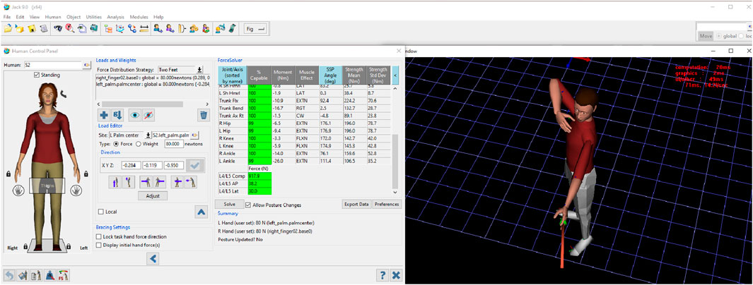This screenshot has height=285, width=753.
Task: Open Force Distribution Strategy dropdown arrow
Action: point(200,69)
